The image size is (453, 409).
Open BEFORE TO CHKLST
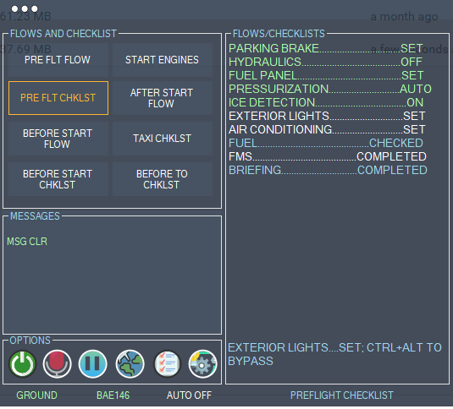click(x=163, y=179)
